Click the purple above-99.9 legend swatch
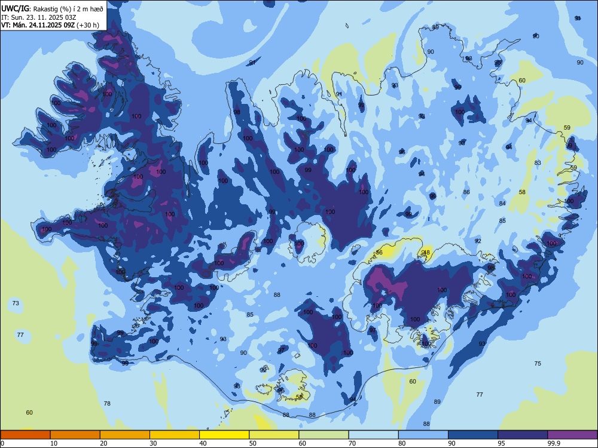The image size is (598, 448). coord(572,435)
